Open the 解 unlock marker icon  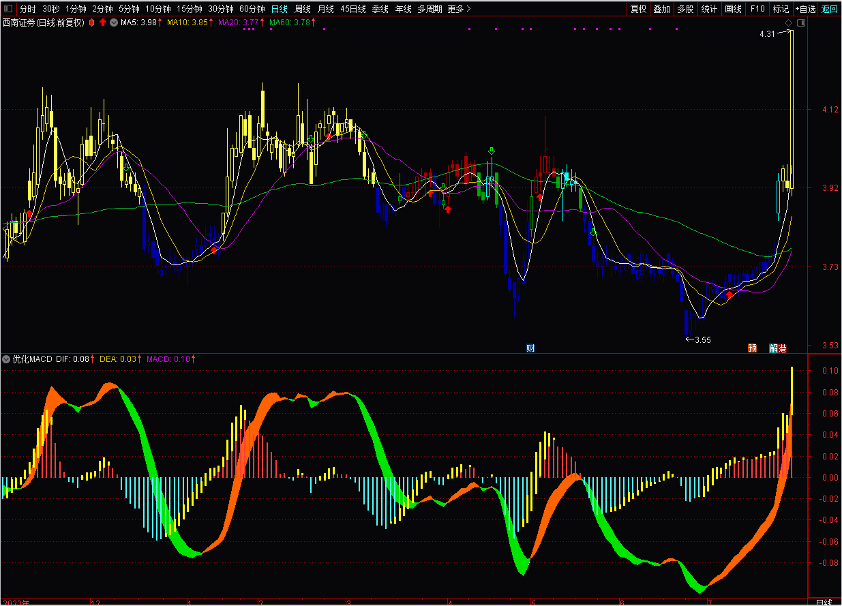[774, 348]
